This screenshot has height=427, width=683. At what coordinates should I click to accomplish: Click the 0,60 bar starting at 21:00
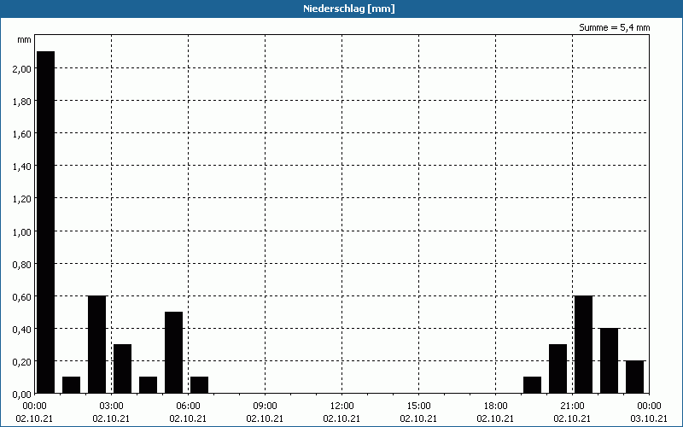[x=584, y=344]
